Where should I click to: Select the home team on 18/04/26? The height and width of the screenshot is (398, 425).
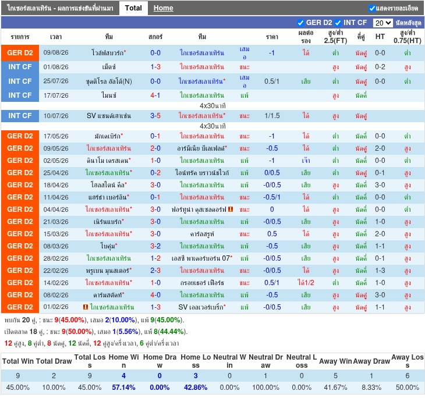[x=109, y=185]
